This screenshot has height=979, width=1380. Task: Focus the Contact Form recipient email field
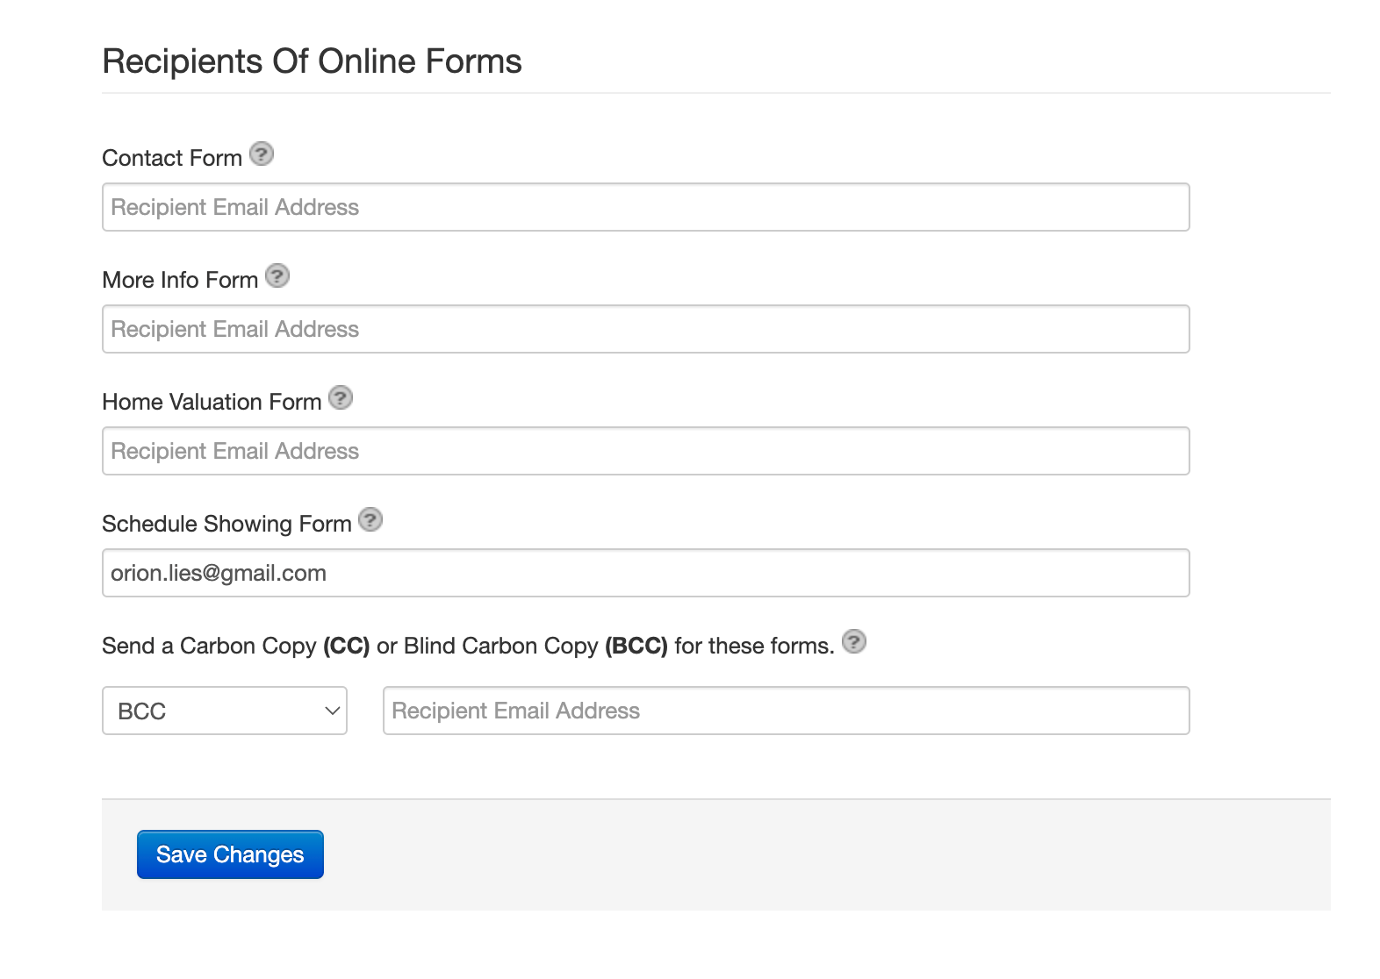[645, 207]
